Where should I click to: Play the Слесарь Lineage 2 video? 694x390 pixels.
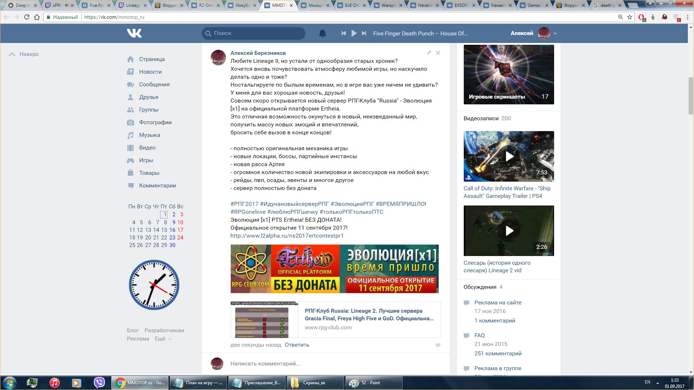click(x=509, y=231)
